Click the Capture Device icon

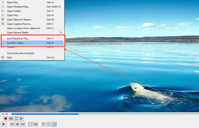(x=3, y=24)
